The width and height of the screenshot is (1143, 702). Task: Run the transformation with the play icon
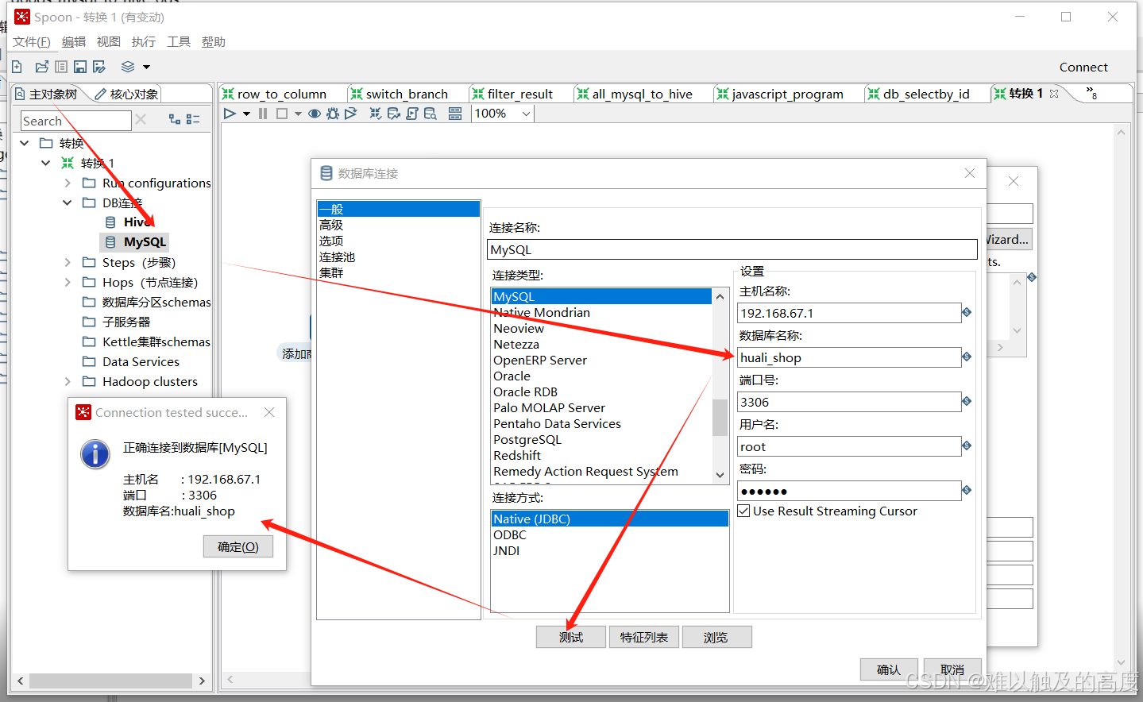(230, 114)
